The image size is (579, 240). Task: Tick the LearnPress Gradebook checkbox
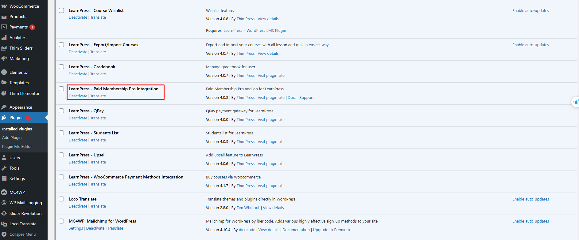[61, 67]
